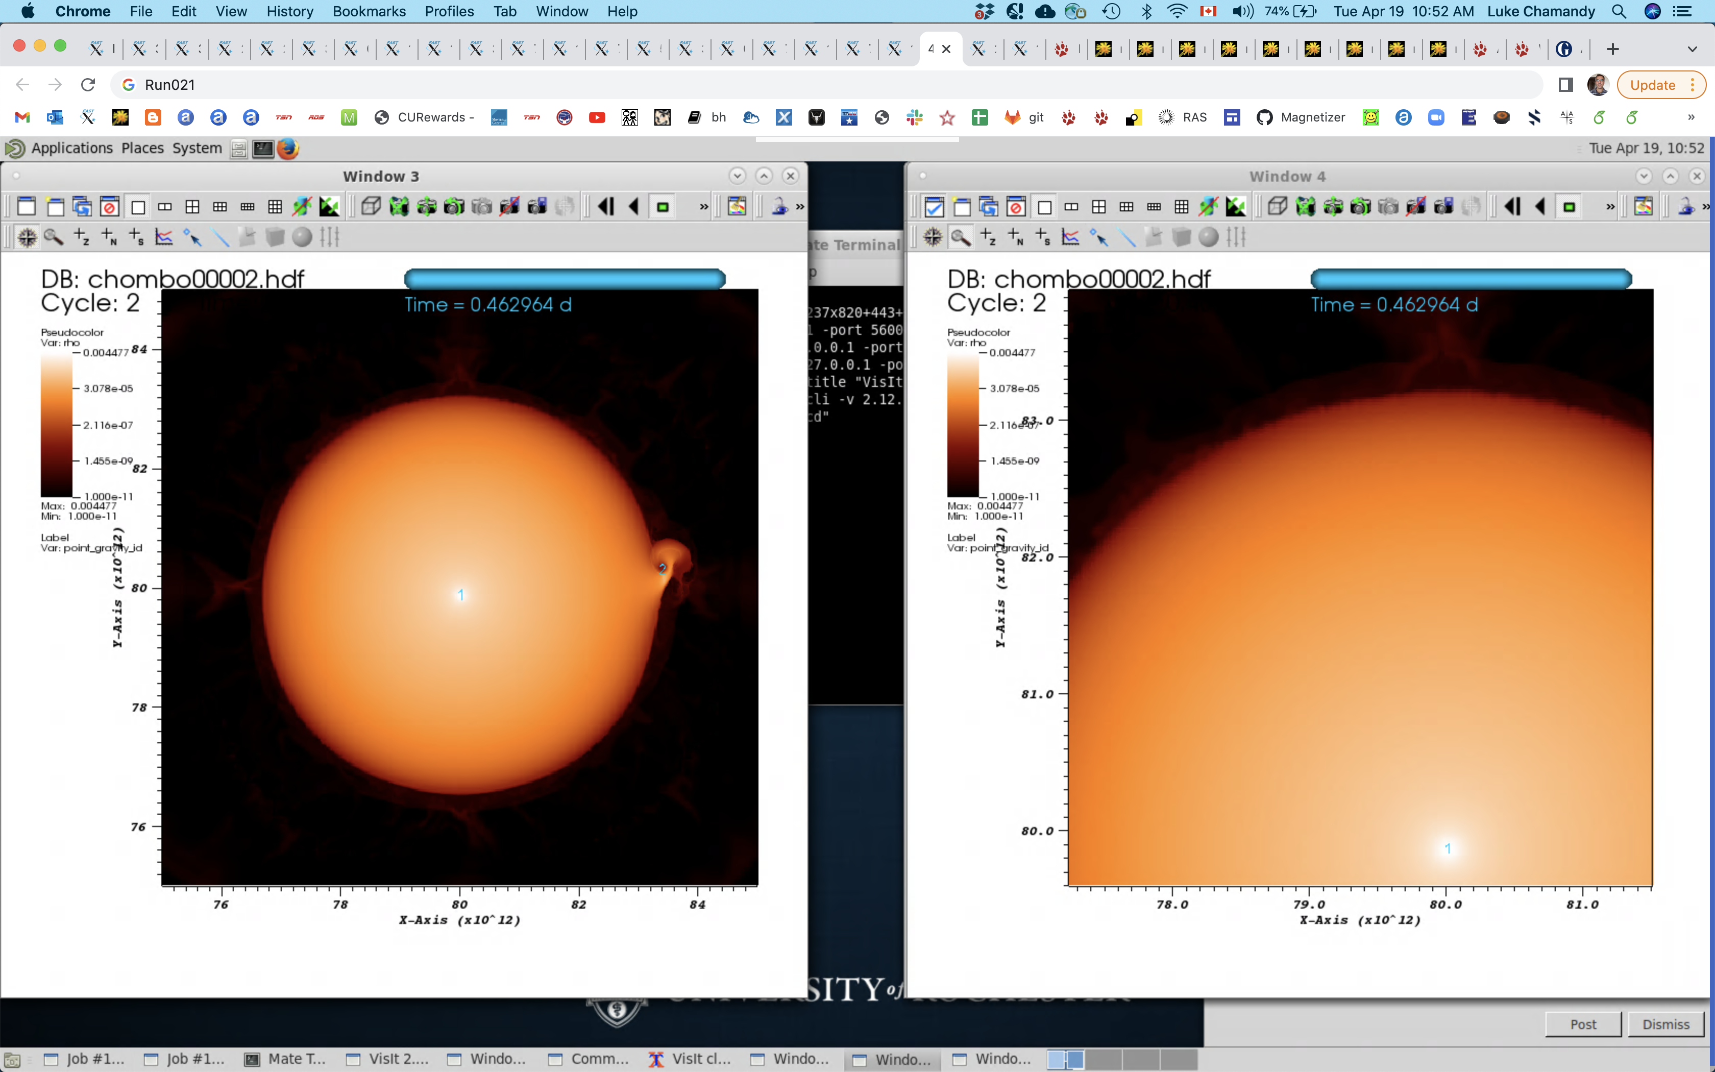Open Magnetizer bookmark
This screenshot has width=1715, height=1072.
(x=1301, y=118)
